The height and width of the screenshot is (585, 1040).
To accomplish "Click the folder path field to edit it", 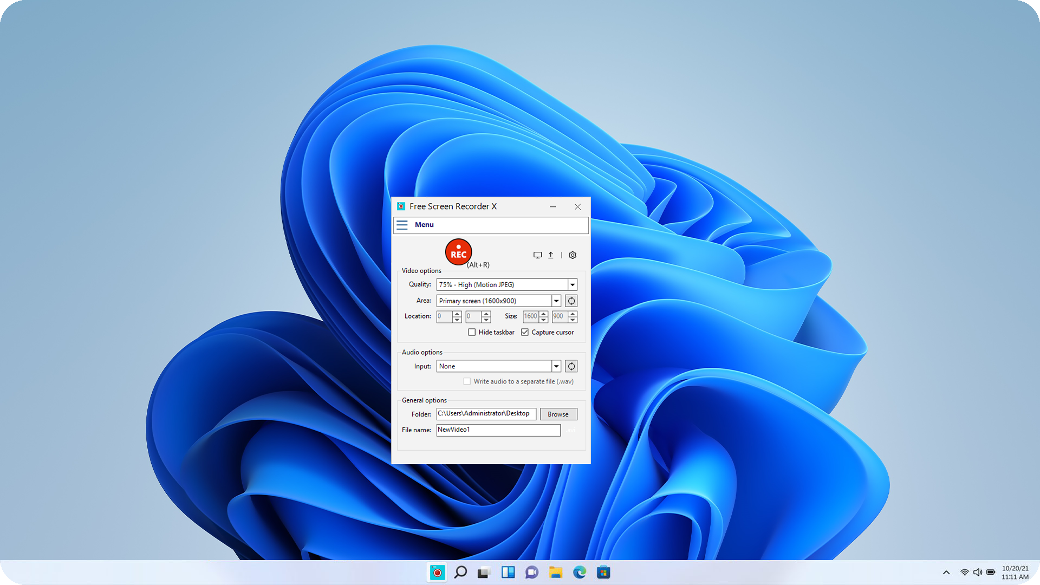I will pos(485,414).
